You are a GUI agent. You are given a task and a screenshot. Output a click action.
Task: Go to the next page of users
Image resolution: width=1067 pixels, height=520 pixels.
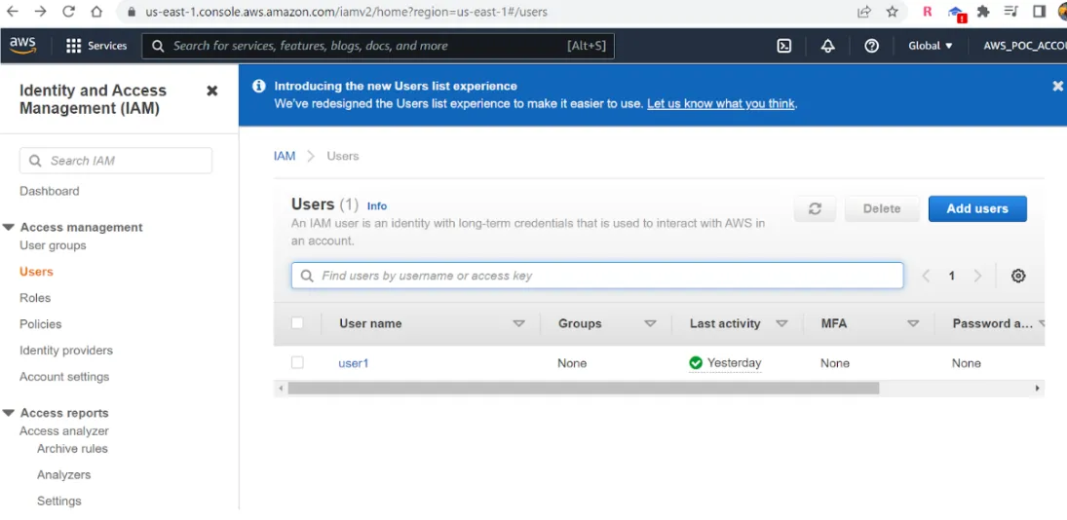click(x=977, y=276)
